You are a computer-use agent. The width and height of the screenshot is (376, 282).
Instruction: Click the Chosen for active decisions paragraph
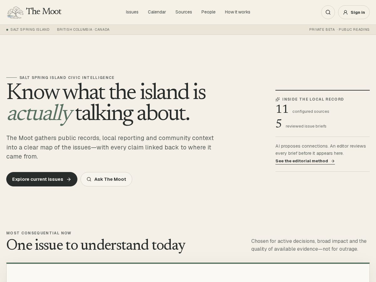pyautogui.click(x=309, y=245)
